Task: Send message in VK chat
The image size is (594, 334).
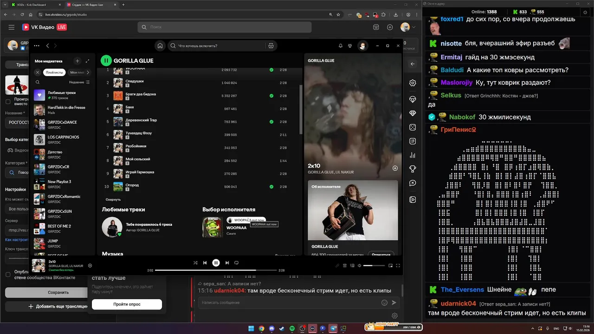Action: tap(394, 302)
